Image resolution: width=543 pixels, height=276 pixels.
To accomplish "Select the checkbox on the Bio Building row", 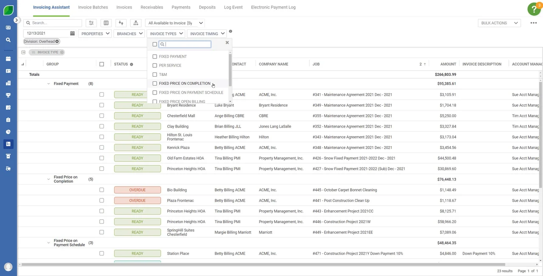I will pos(101,190).
